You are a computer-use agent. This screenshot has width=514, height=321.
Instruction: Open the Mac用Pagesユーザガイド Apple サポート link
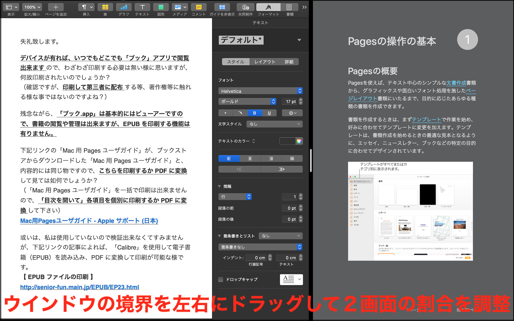pyautogui.click(x=89, y=221)
